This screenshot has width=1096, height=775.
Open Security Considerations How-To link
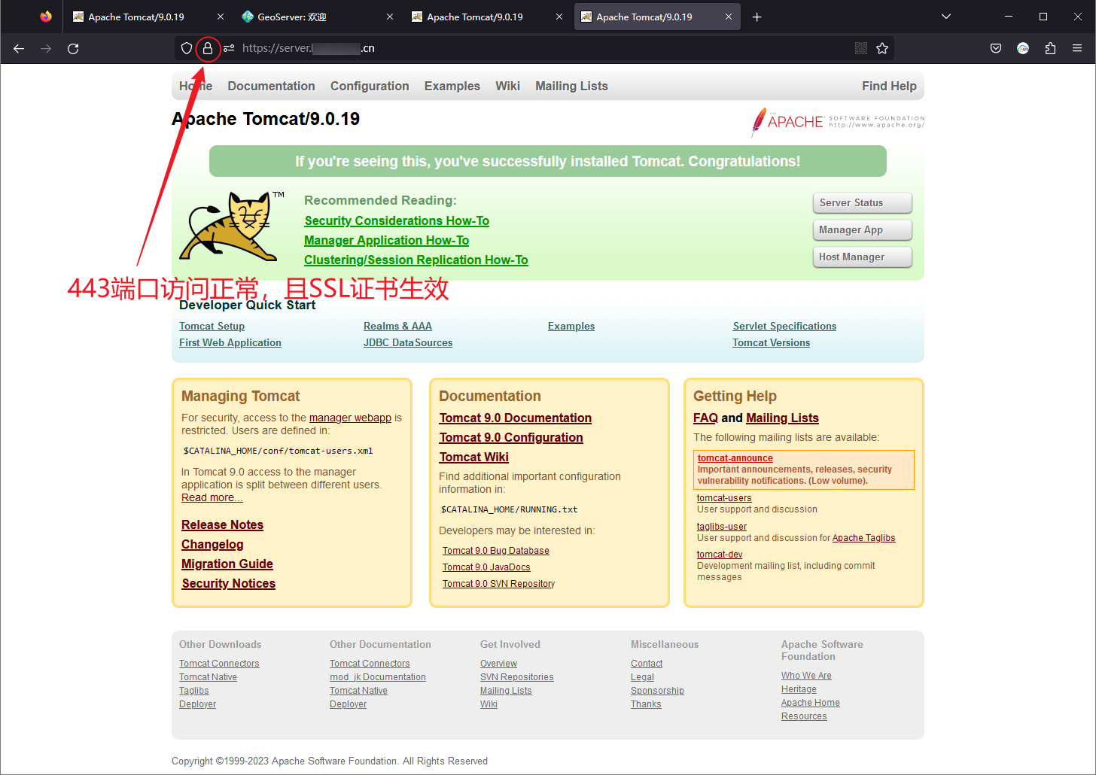click(x=397, y=220)
